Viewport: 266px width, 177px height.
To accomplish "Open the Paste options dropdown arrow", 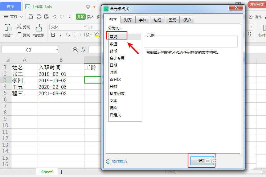I will click(12, 35).
